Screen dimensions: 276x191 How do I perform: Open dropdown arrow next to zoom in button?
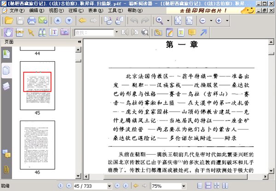[227, 21]
